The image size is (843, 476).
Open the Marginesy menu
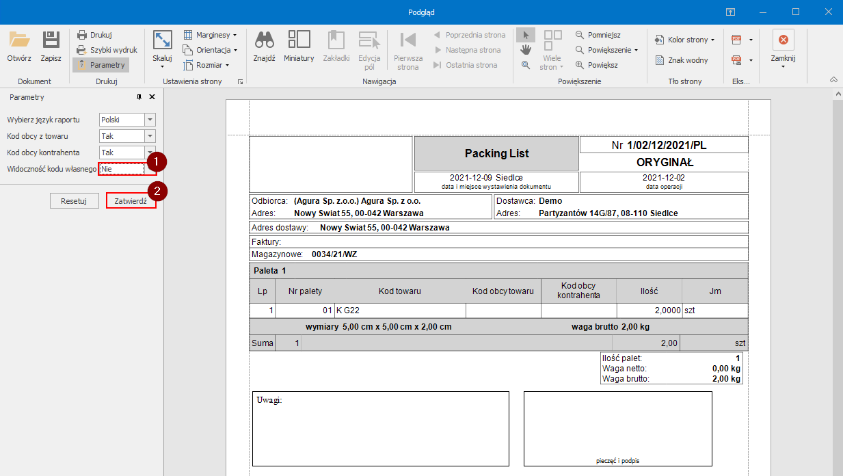point(211,35)
